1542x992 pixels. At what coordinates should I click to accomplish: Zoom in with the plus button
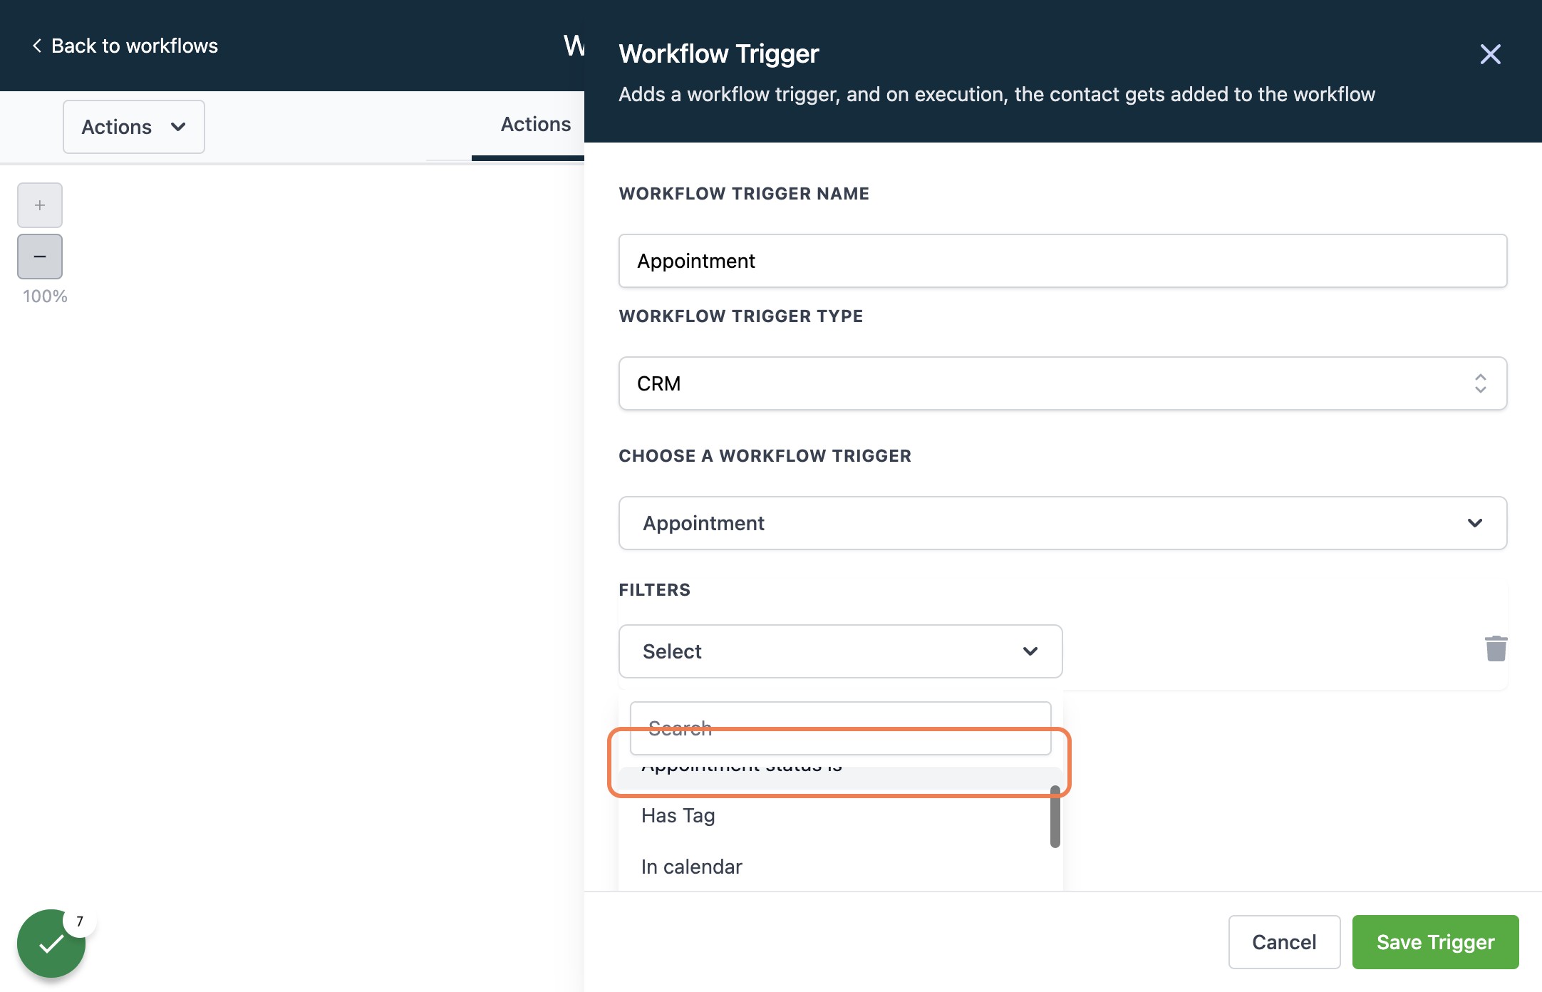click(x=40, y=205)
